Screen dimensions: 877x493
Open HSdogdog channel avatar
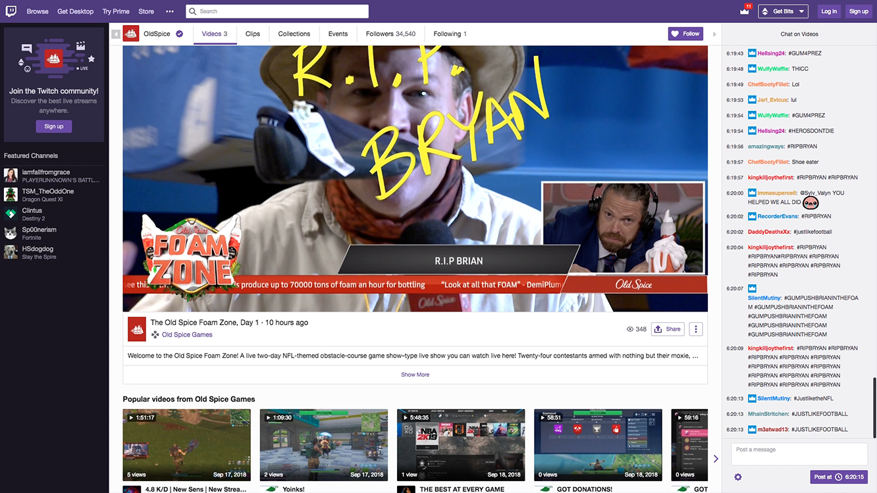(x=11, y=252)
